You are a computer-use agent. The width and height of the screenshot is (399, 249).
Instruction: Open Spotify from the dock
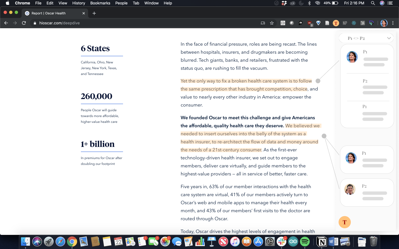305,242
